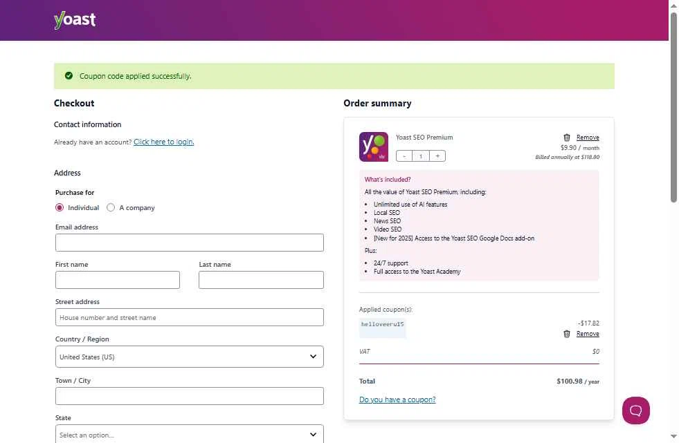Click the Google Docs add-on list item
This screenshot has width=679, height=443.
tap(454, 238)
